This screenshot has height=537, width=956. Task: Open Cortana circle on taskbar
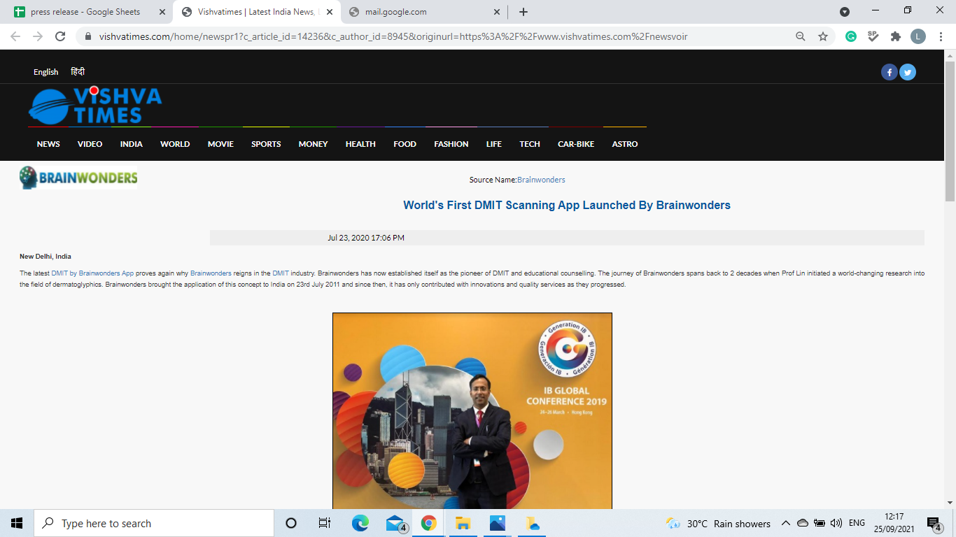pyautogui.click(x=291, y=523)
